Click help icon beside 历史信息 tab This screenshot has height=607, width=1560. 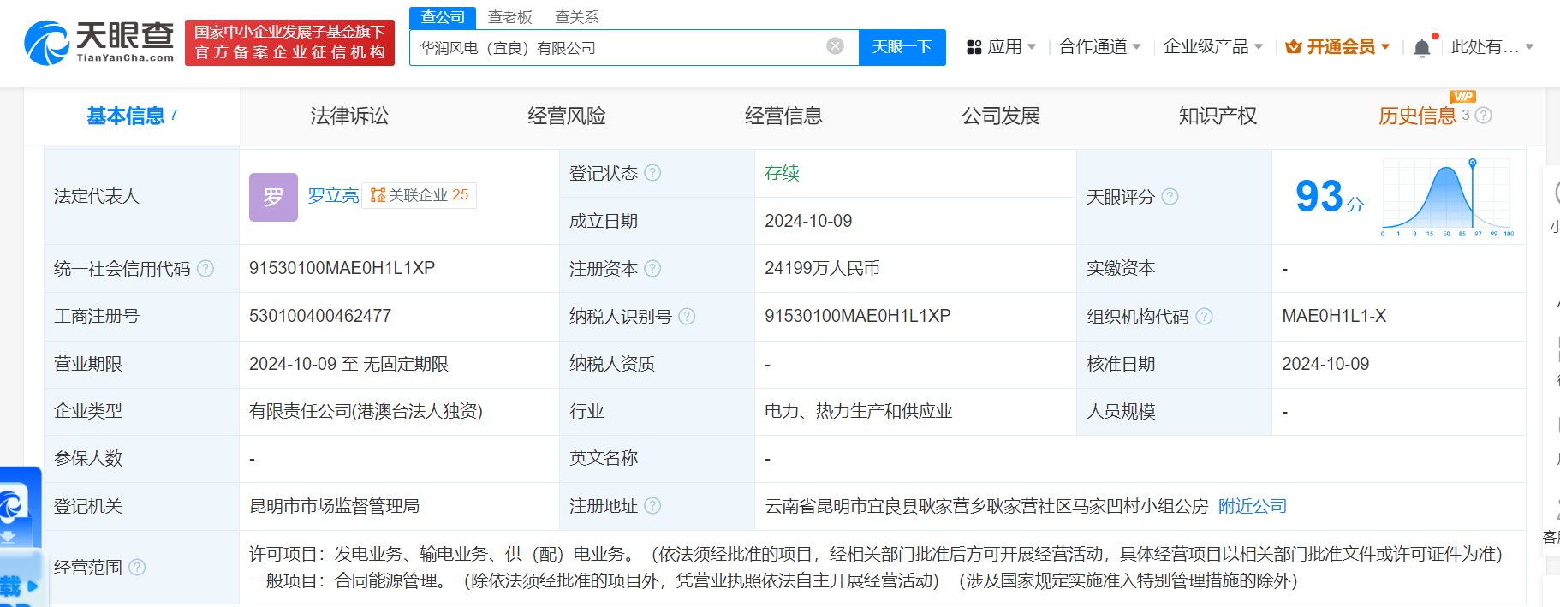coord(1483,116)
